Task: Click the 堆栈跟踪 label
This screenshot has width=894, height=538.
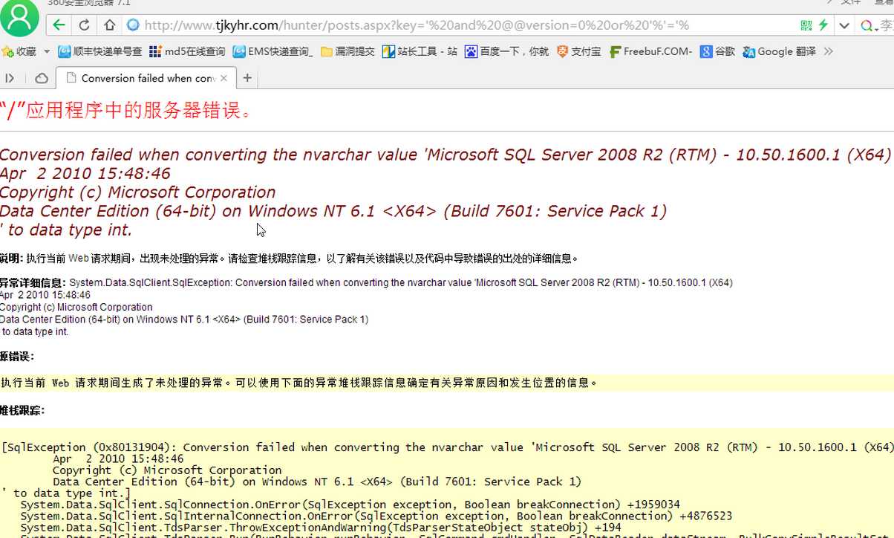Action: 22,410
